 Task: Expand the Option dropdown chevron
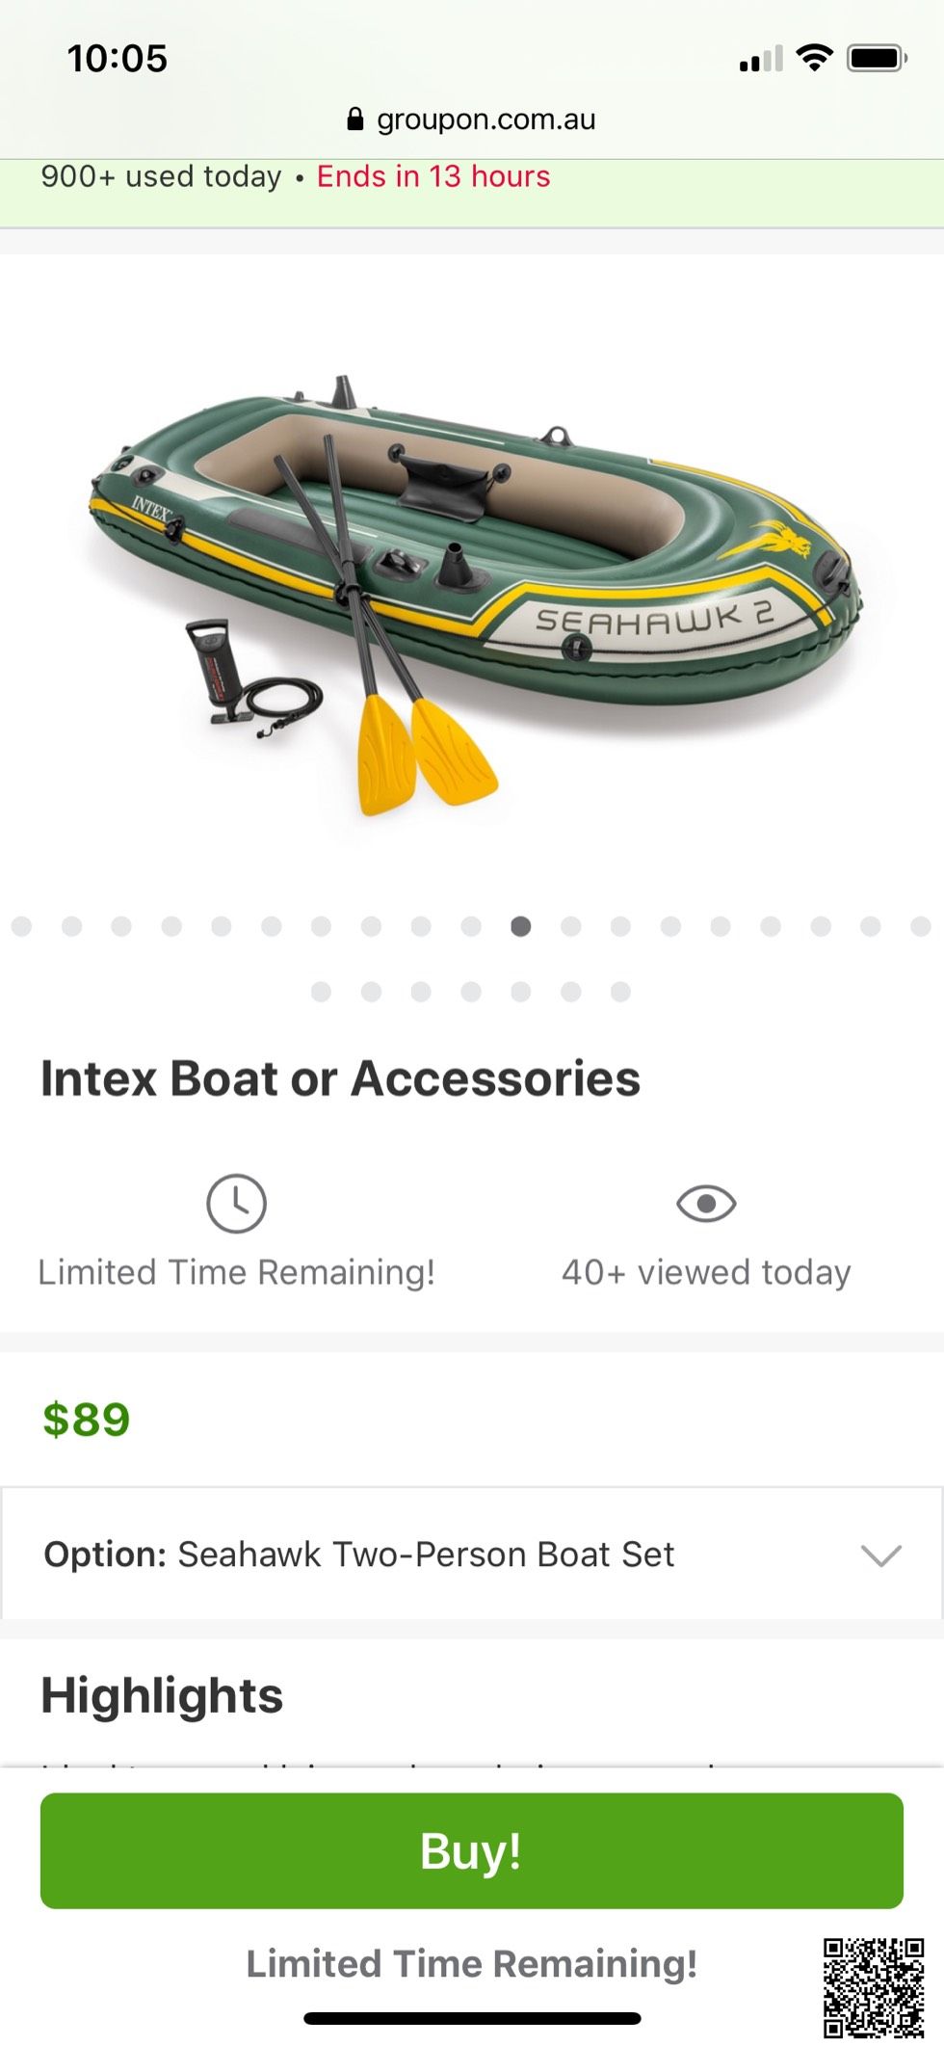[x=880, y=1554]
